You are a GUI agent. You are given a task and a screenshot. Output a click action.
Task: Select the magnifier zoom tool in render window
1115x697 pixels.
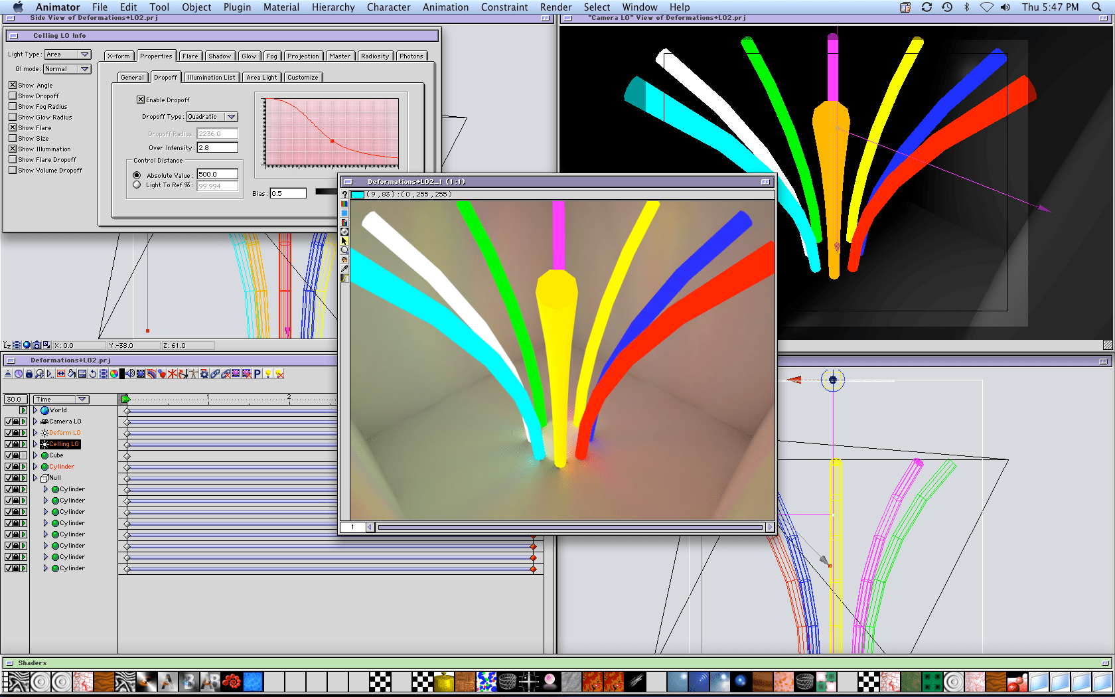(x=344, y=250)
